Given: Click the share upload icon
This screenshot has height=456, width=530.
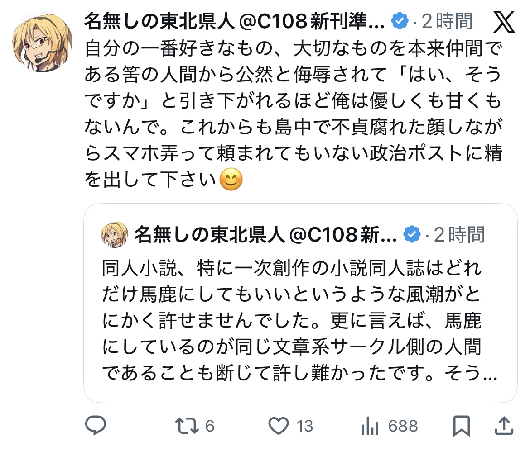Looking at the screenshot, I should [504, 425].
